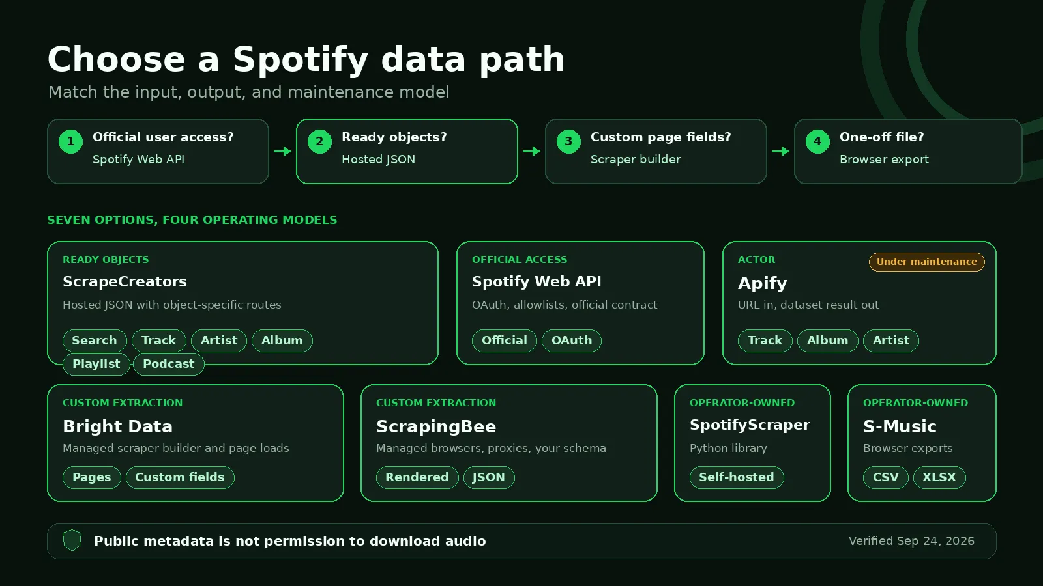Select the CSV tag
The height and width of the screenshot is (586, 1043).
tap(886, 477)
